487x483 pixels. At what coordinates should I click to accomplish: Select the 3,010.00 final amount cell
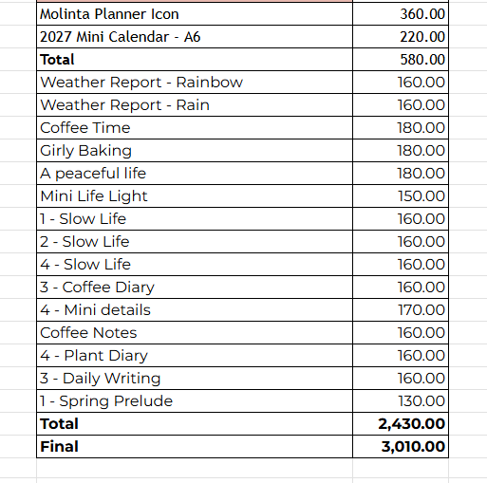pos(401,447)
